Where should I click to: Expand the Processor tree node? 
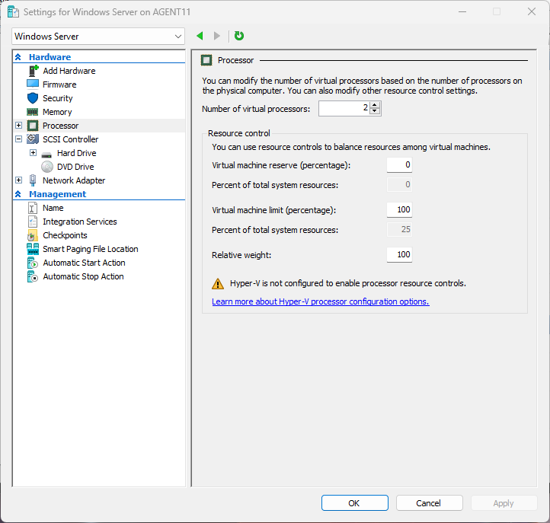point(19,126)
